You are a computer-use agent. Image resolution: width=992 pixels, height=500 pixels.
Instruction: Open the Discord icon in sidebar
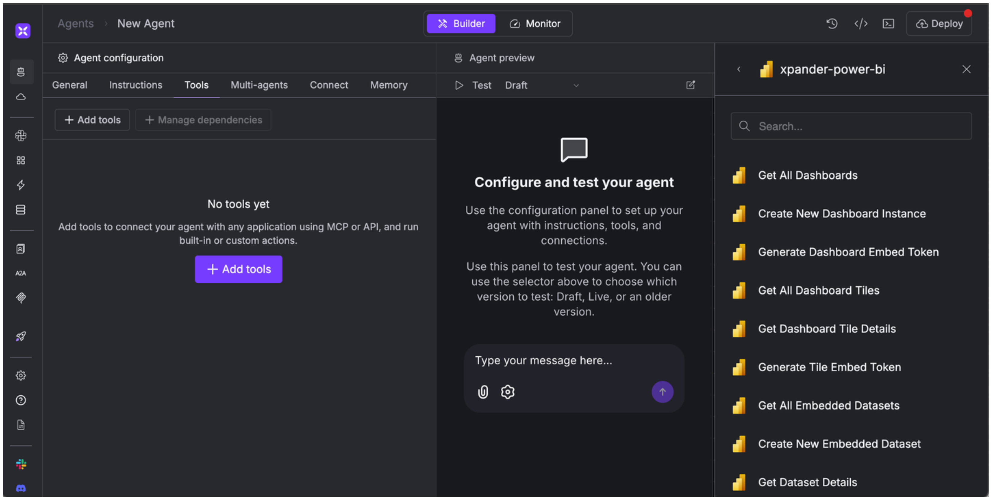(21, 489)
